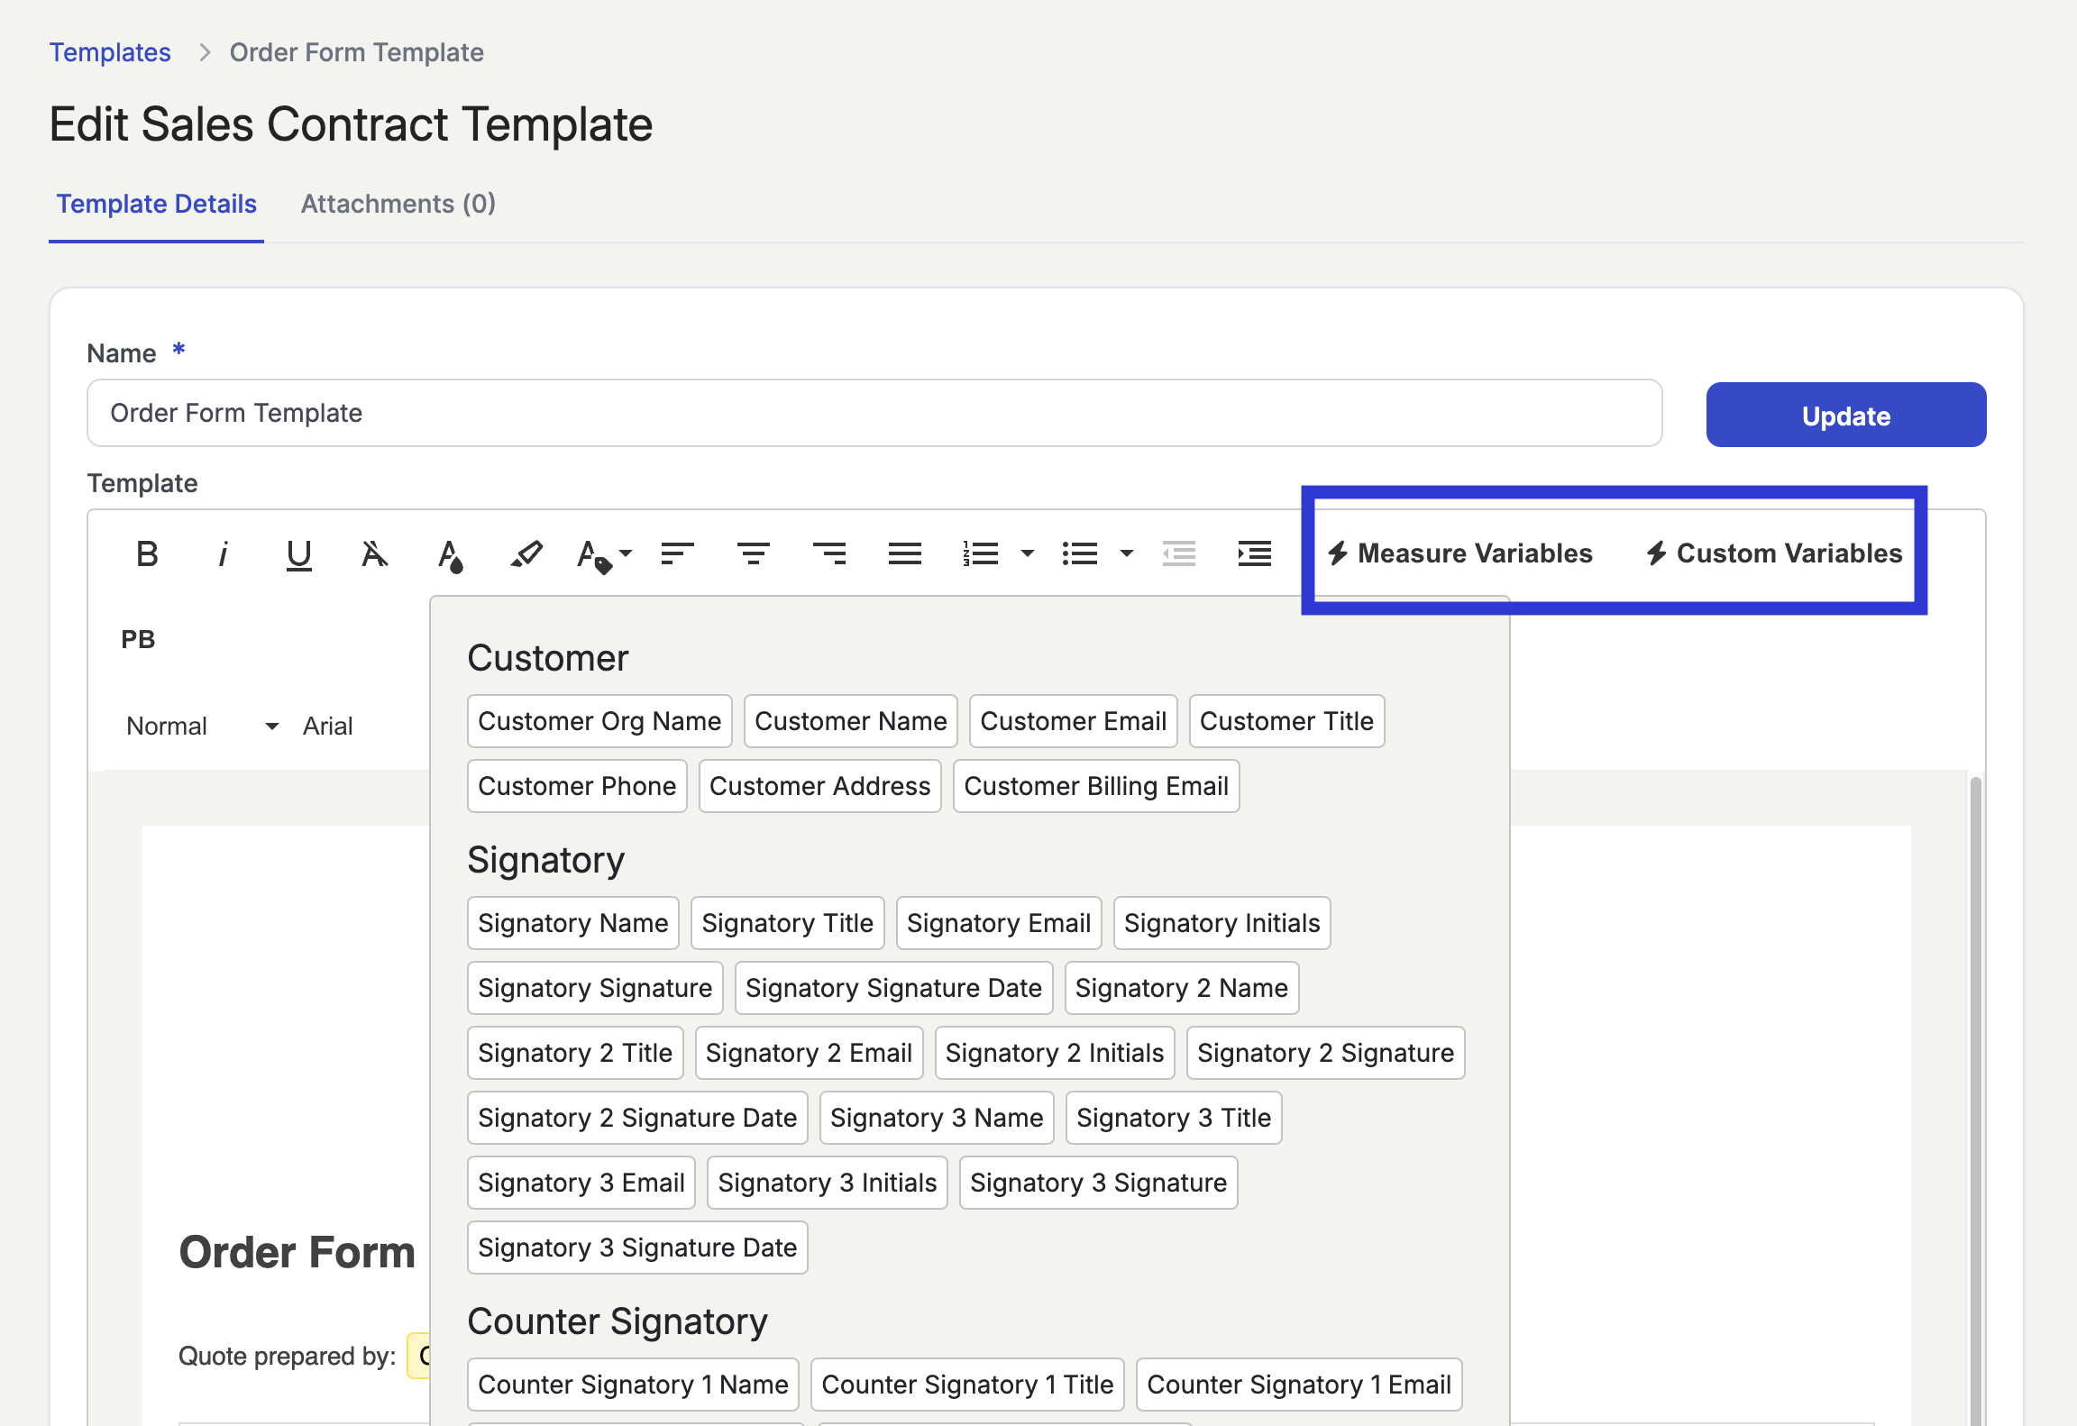
Task: Toggle underline formatting
Action: pos(298,553)
